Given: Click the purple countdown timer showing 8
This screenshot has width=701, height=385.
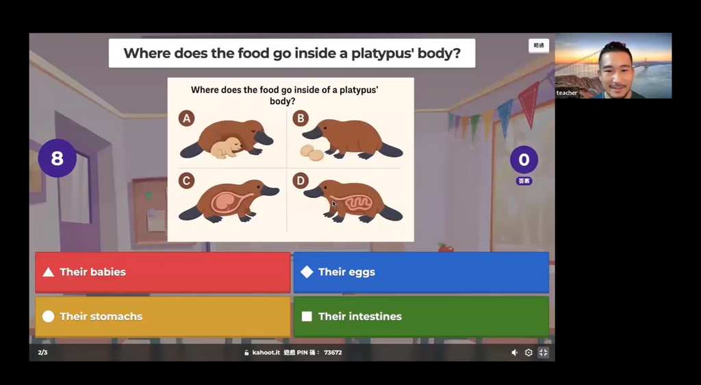Looking at the screenshot, I should pos(57,158).
